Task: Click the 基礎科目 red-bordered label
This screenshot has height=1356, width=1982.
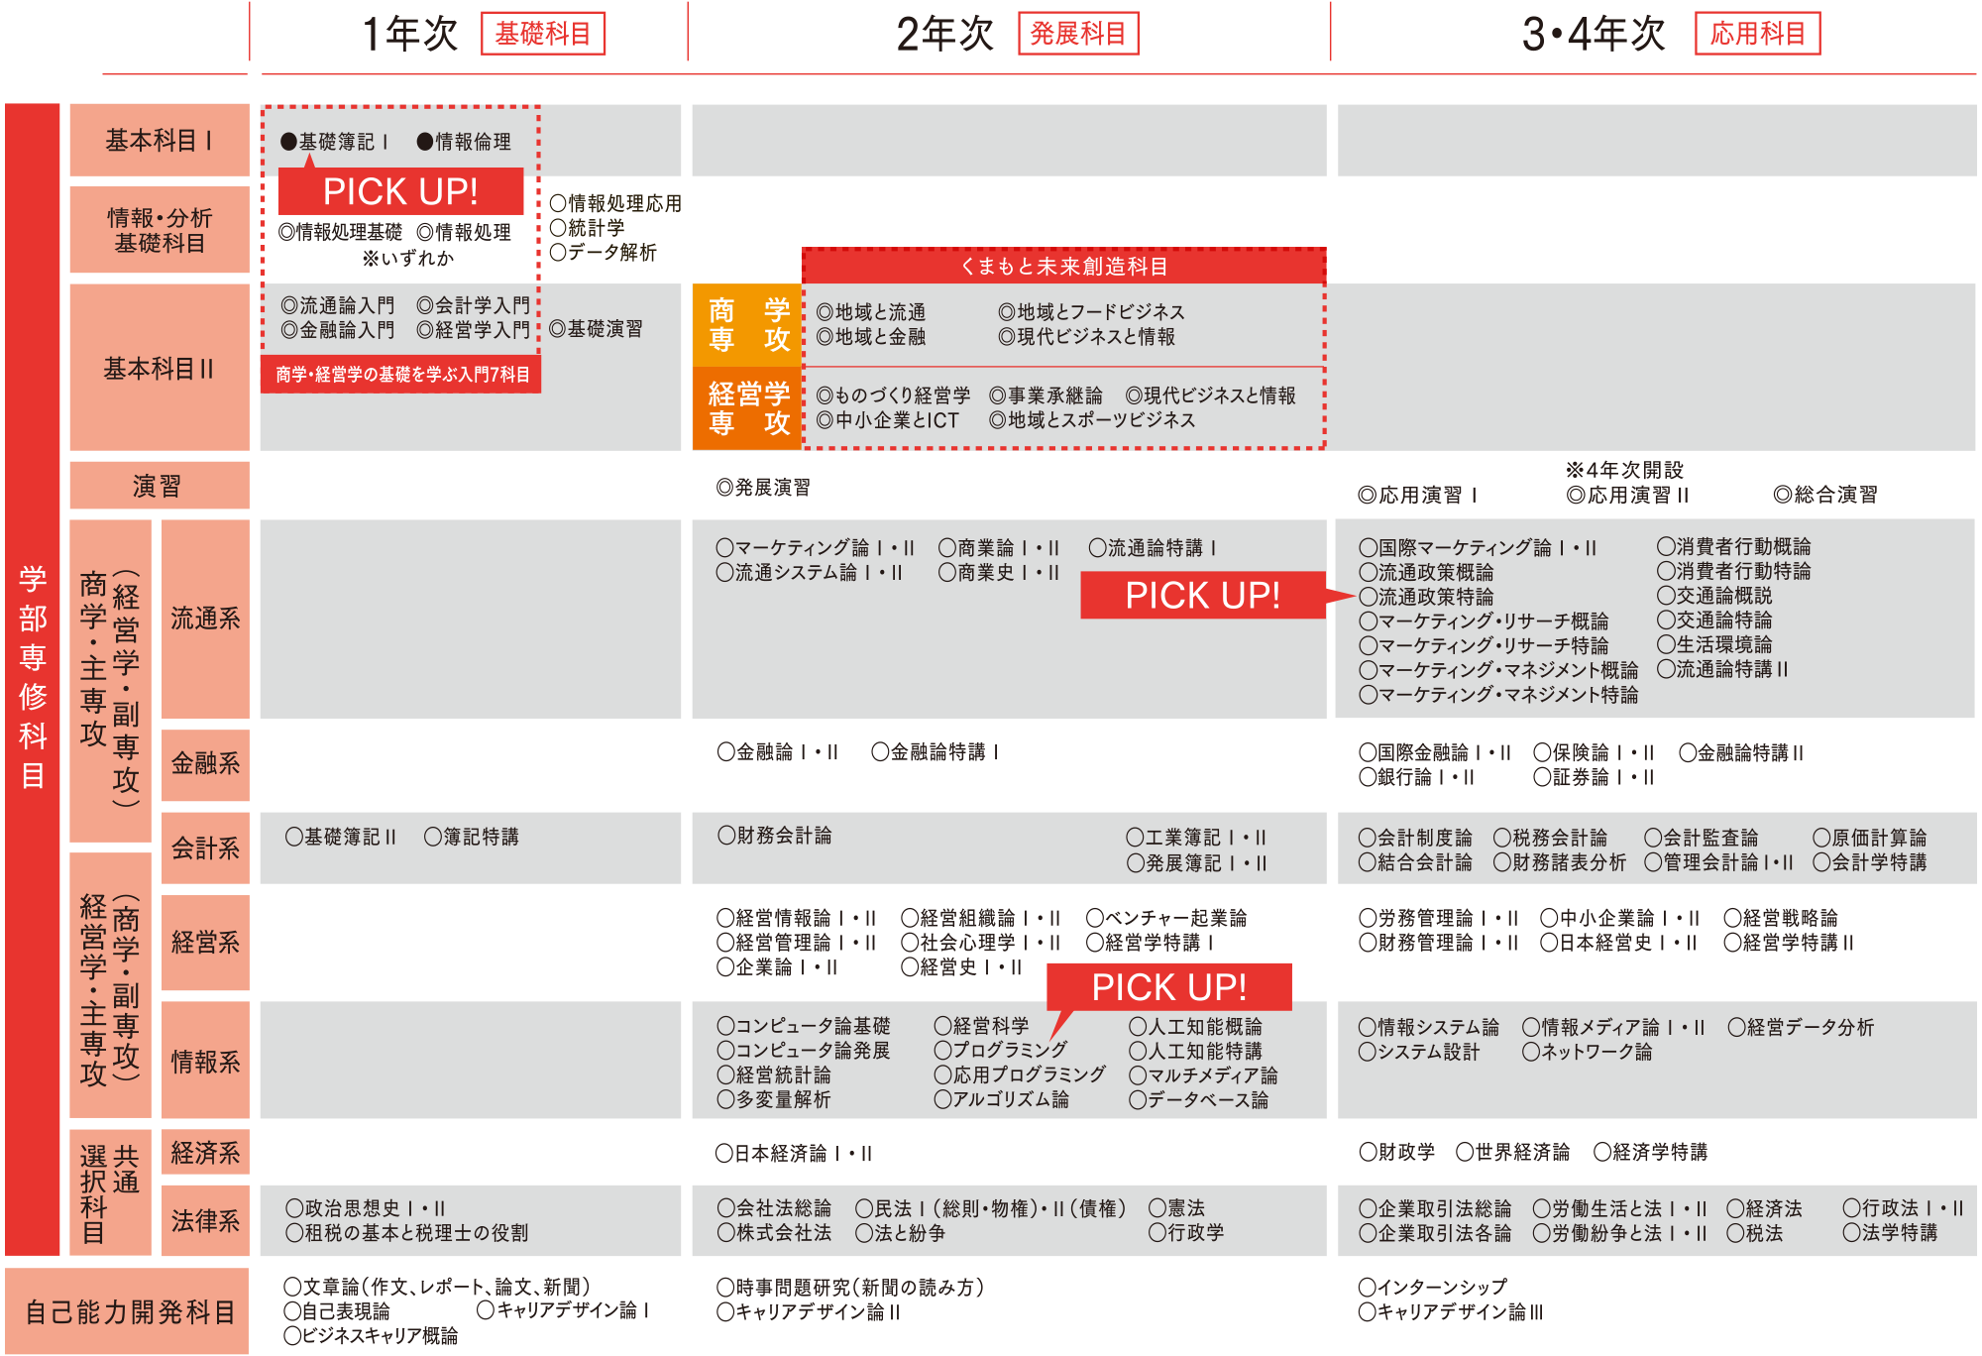Action: point(542,34)
